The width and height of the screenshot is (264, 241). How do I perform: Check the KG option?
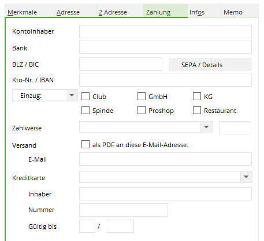[x=197, y=96]
